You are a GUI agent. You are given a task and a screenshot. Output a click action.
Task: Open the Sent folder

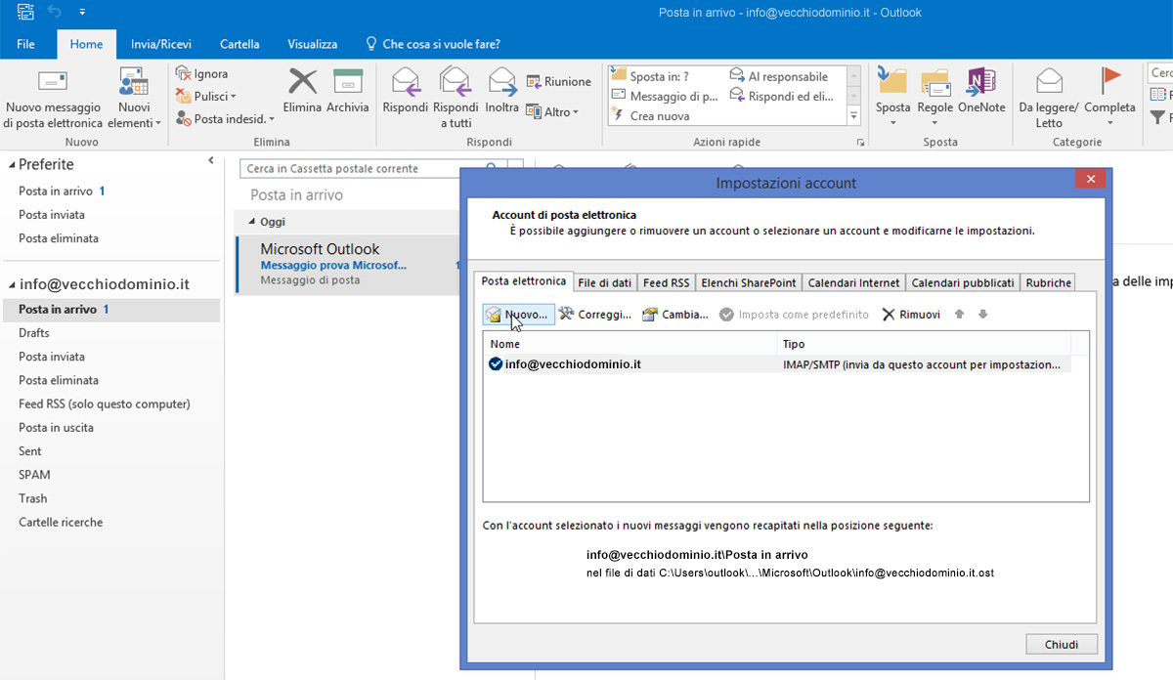click(x=30, y=451)
